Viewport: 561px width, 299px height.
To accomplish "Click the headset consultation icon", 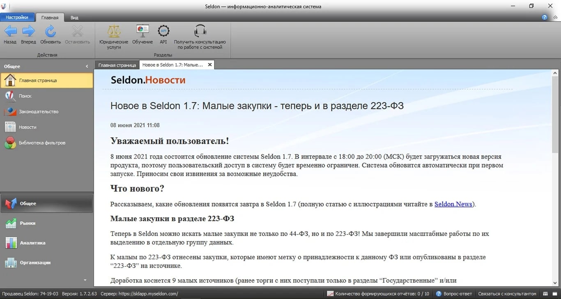I will click(200, 31).
